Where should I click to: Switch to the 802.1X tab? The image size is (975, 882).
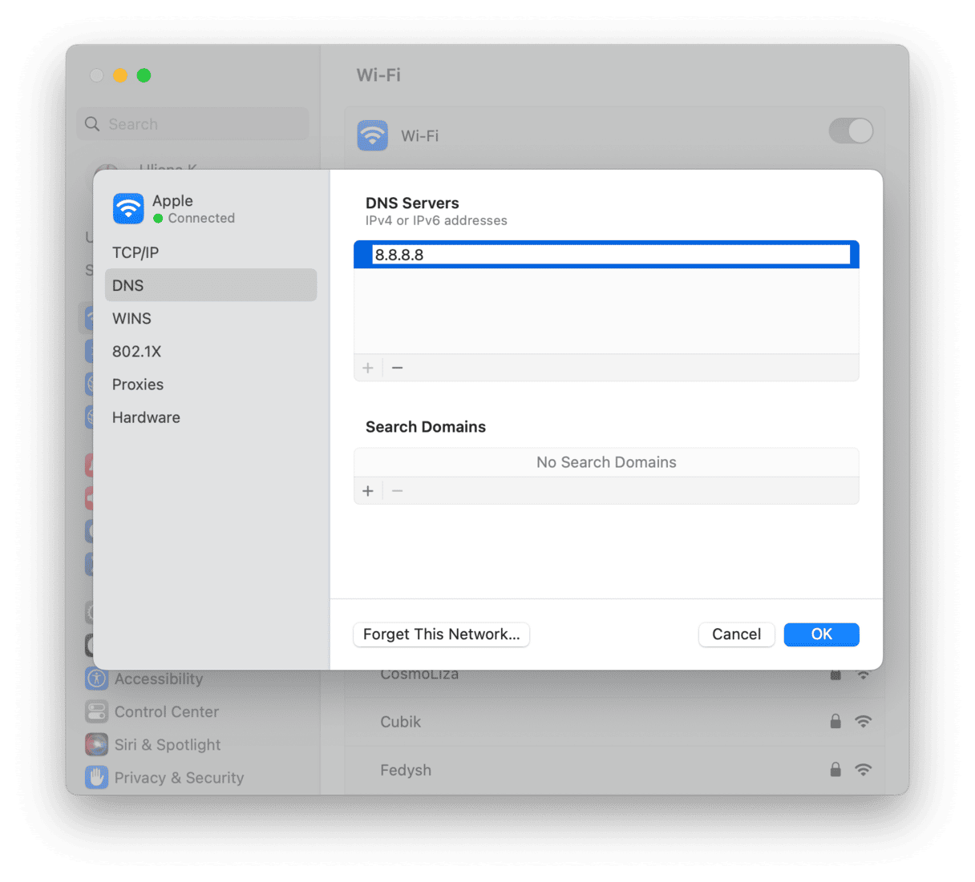(211, 351)
